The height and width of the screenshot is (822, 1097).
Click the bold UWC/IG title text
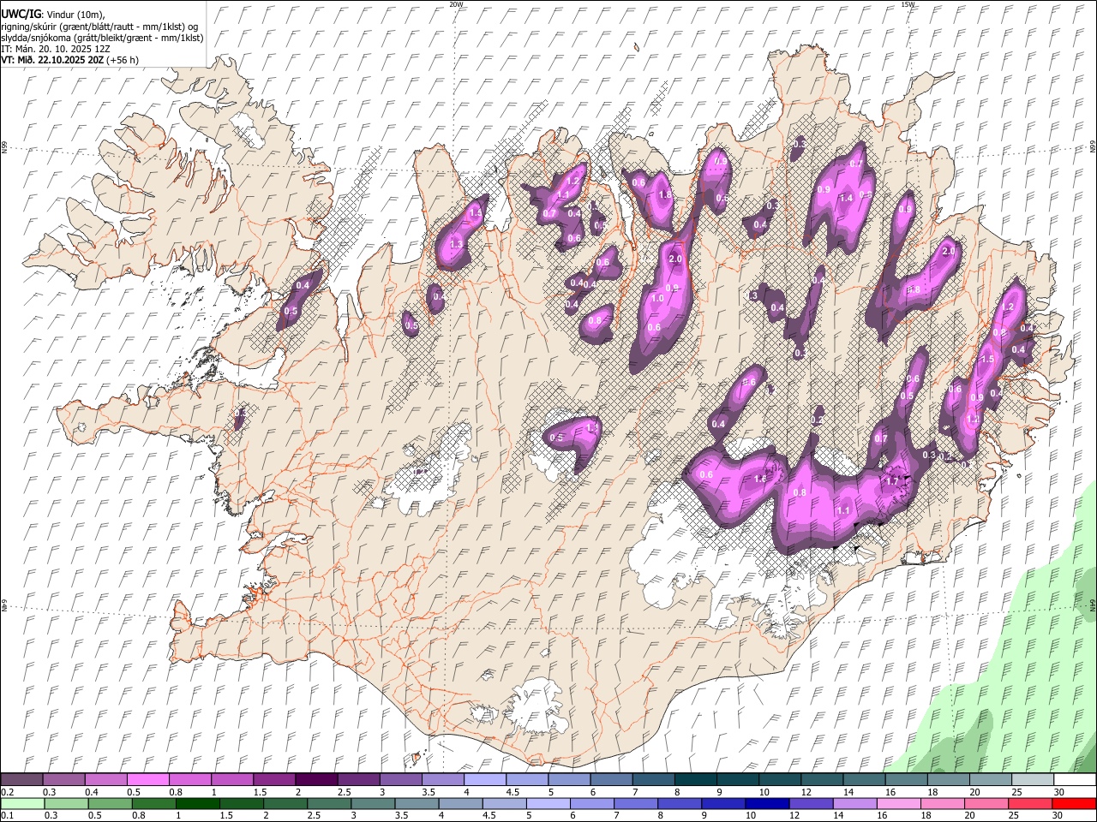(x=21, y=15)
